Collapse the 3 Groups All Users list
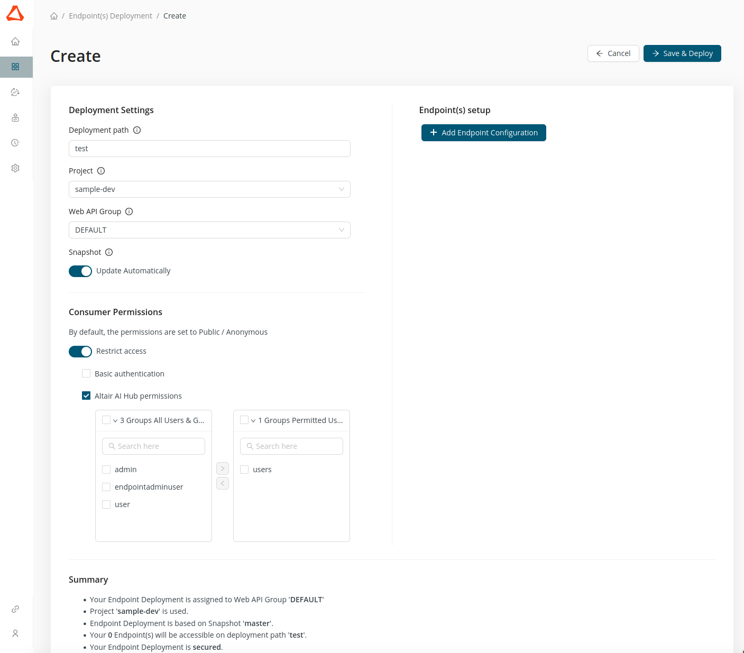 114,420
